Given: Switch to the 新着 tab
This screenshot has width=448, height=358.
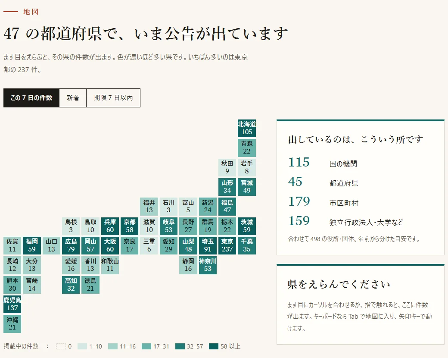Looking at the screenshot, I should (x=73, y=98).
